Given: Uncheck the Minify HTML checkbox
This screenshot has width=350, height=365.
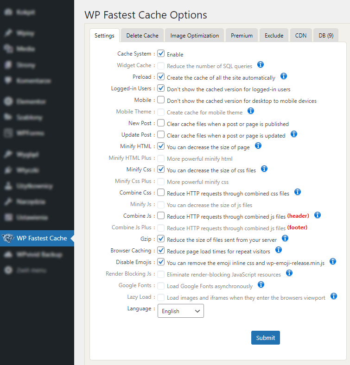Looking at the screenshot, I should [x=161, y=146].
